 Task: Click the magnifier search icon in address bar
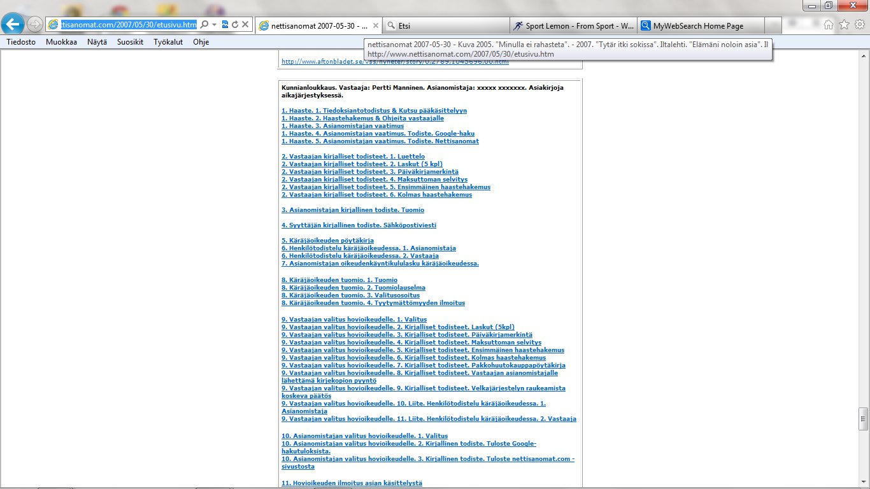(204, 25)
